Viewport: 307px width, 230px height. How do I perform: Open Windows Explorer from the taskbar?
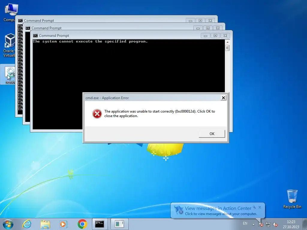click(x=45, y=224)
